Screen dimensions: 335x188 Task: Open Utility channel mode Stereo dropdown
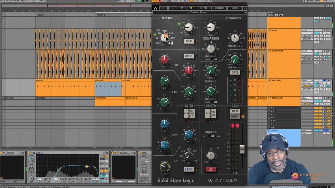point(144,161)
